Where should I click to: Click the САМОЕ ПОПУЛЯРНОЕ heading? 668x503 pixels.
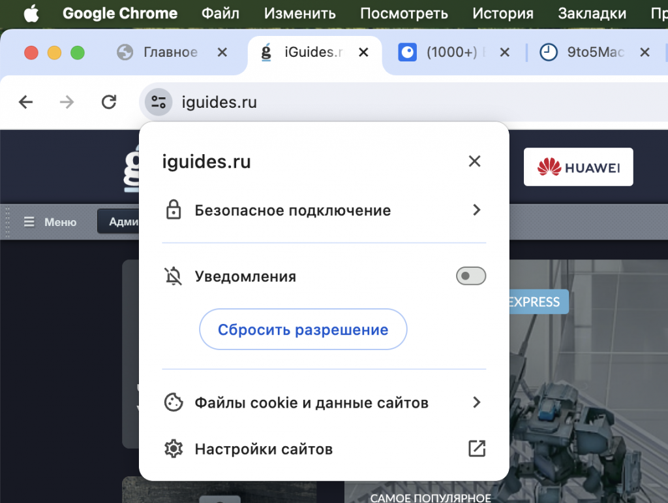coord(431,498)
